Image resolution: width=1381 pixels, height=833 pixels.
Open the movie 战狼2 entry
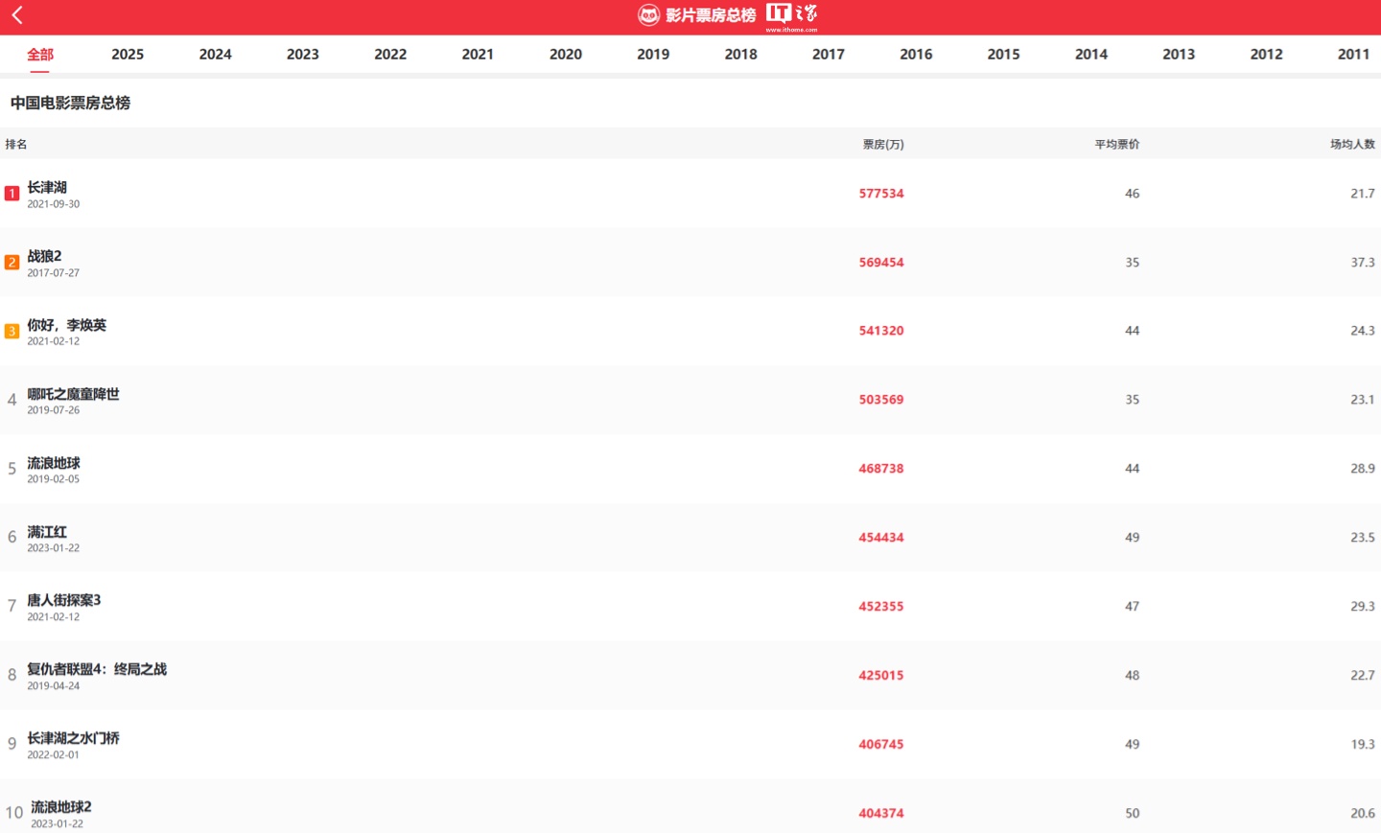coord(690,263)
